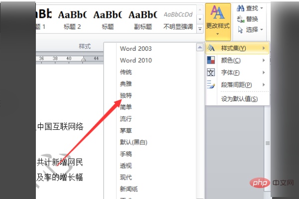This screenshot has height=199, width=299.
Task: Select the 典雅 style set
Action: (126, 84)
